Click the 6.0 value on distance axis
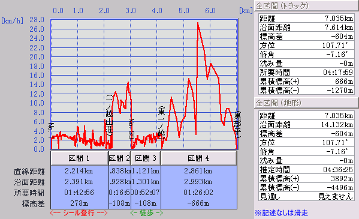This screenshot has width=359, height=219. 210,11
